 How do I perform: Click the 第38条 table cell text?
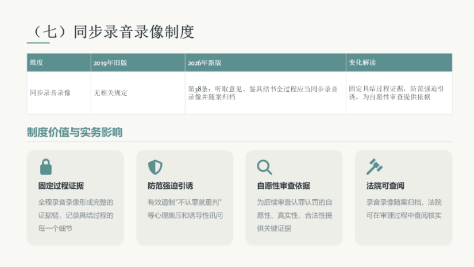tap(263, 92)
